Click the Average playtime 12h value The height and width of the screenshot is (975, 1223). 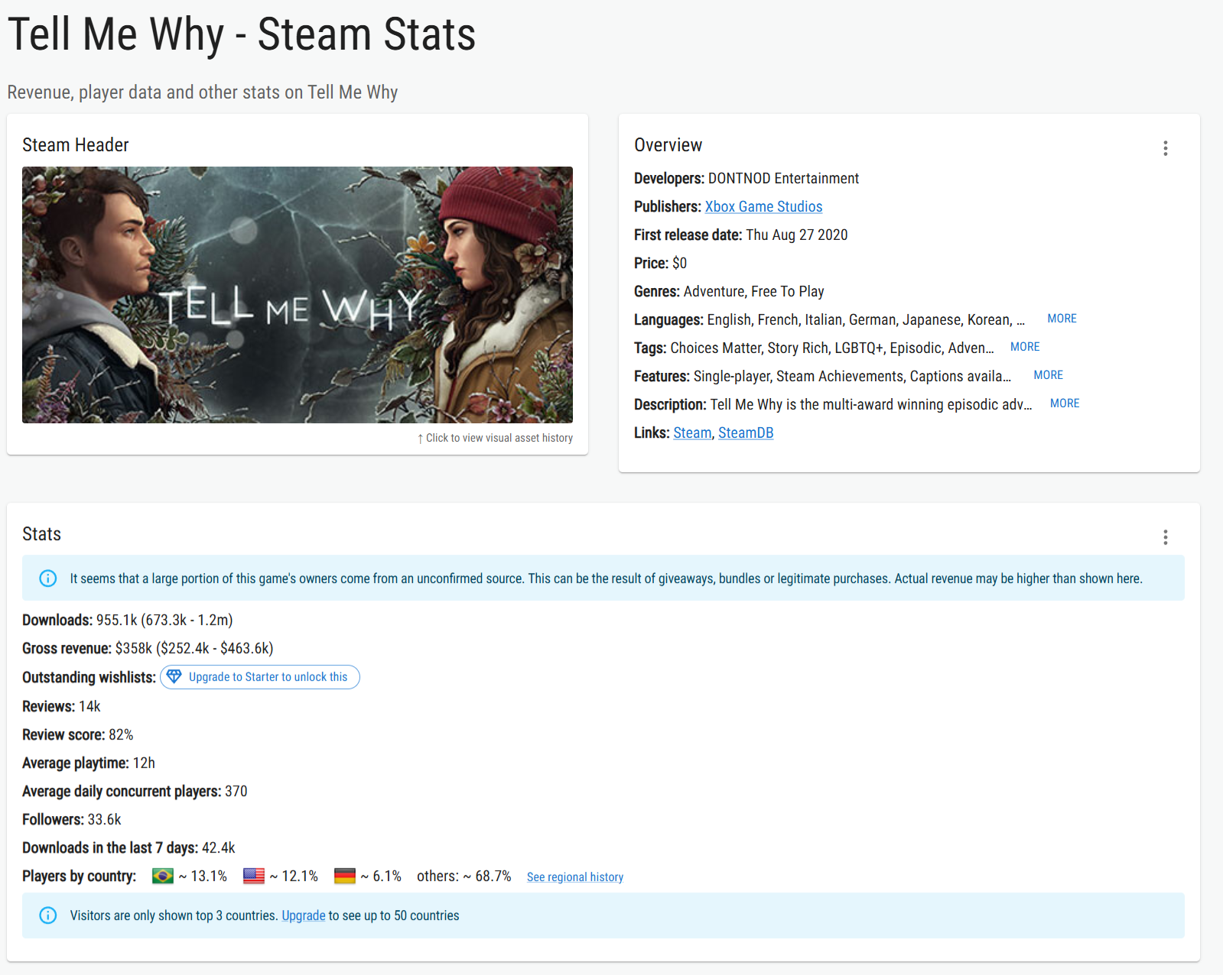144,763
